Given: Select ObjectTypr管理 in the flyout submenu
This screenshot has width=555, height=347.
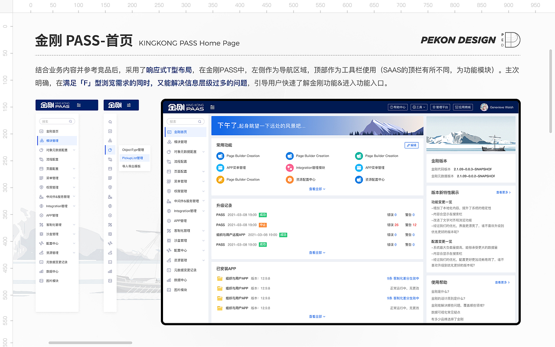Looking at the screenshot, I should [133, 150].
